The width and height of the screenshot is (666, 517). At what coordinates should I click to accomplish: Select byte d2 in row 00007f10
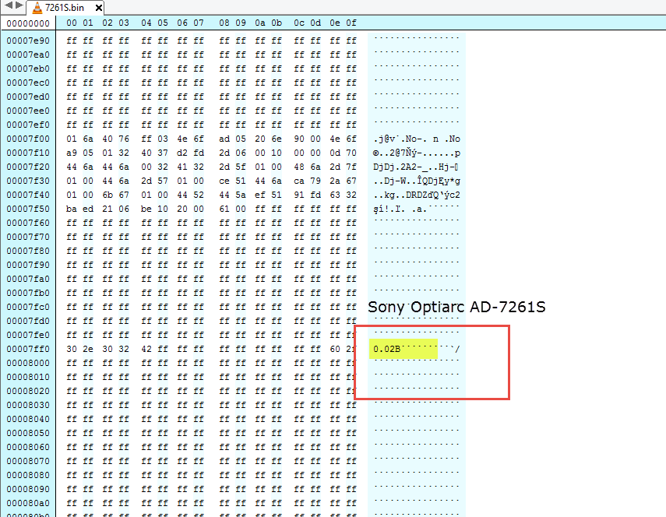(x=182, y=153)
